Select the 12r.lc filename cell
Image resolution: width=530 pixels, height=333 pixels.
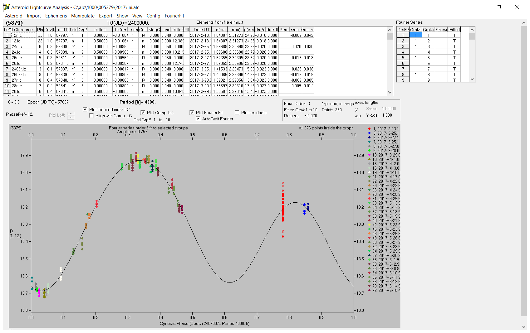click(x=24, y=35)
